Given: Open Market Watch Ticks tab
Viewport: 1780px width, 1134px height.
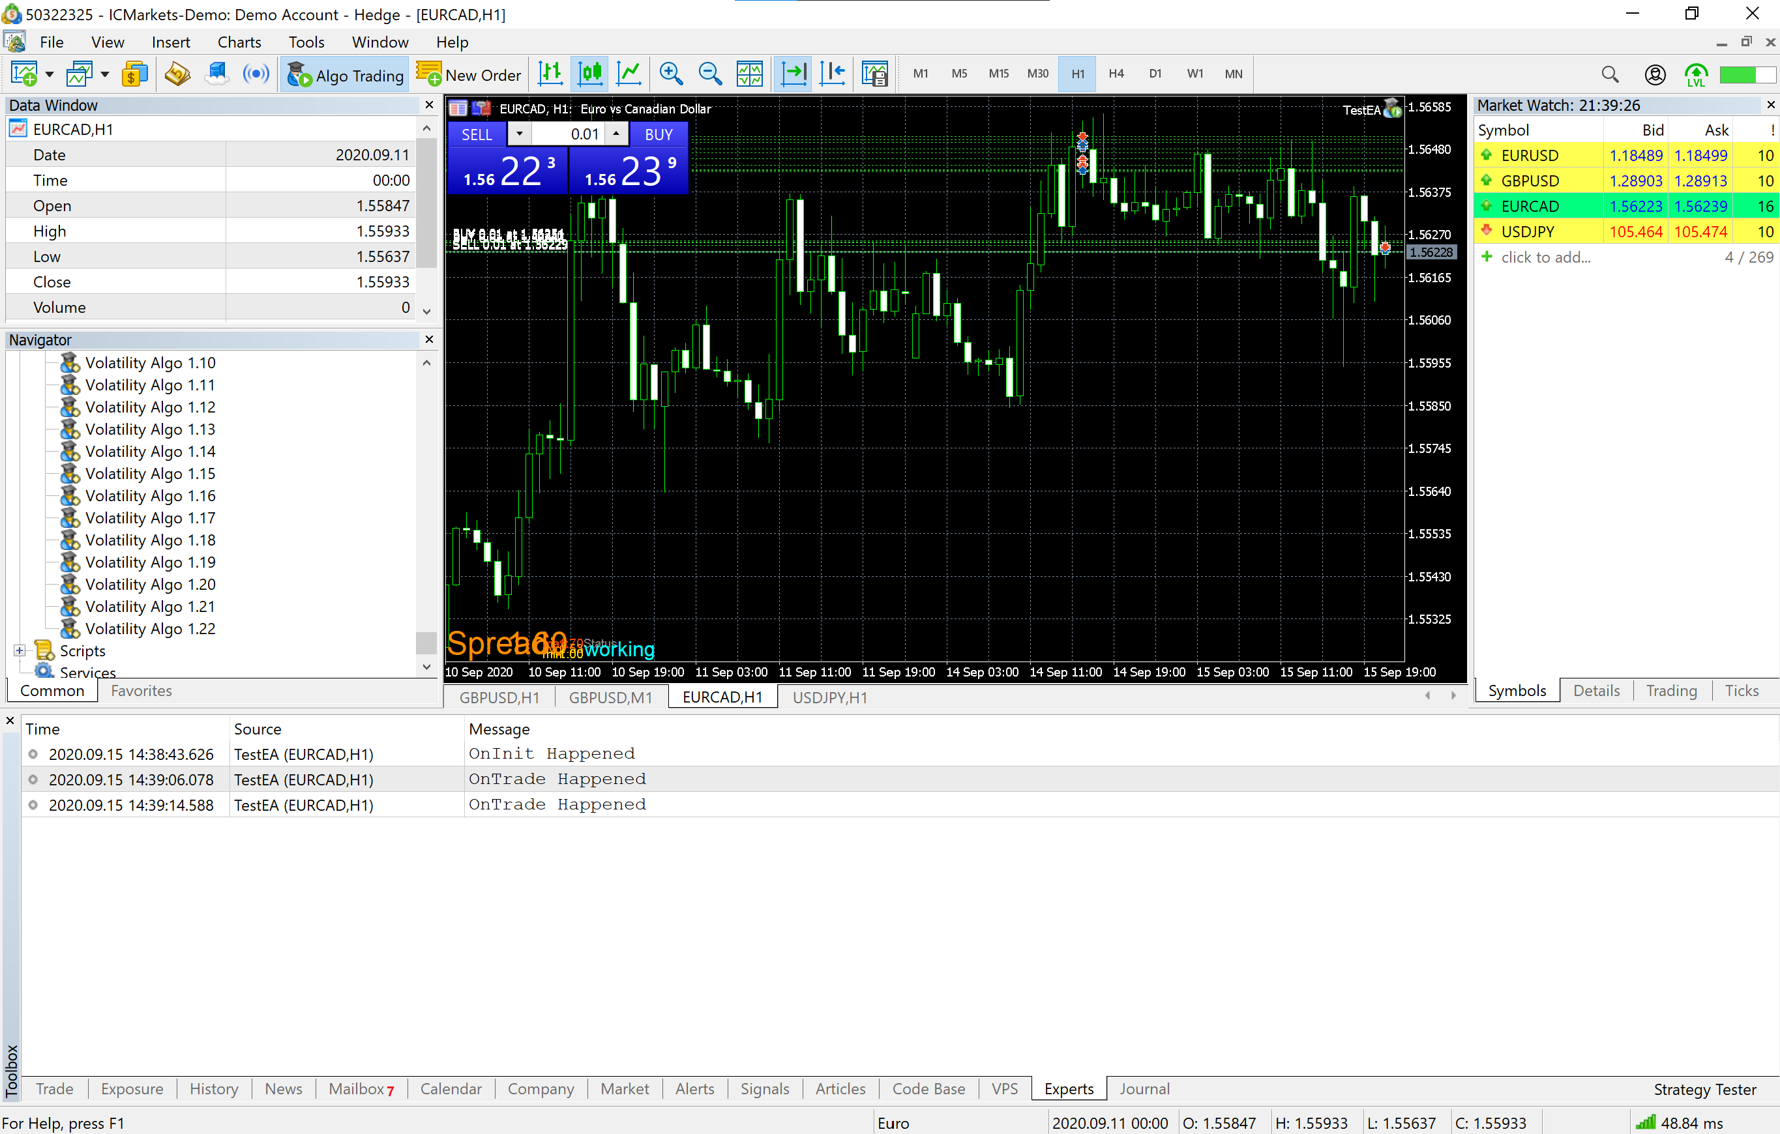Looking at the screenshot, I should pyautogui.click(x=1742, y=691).
